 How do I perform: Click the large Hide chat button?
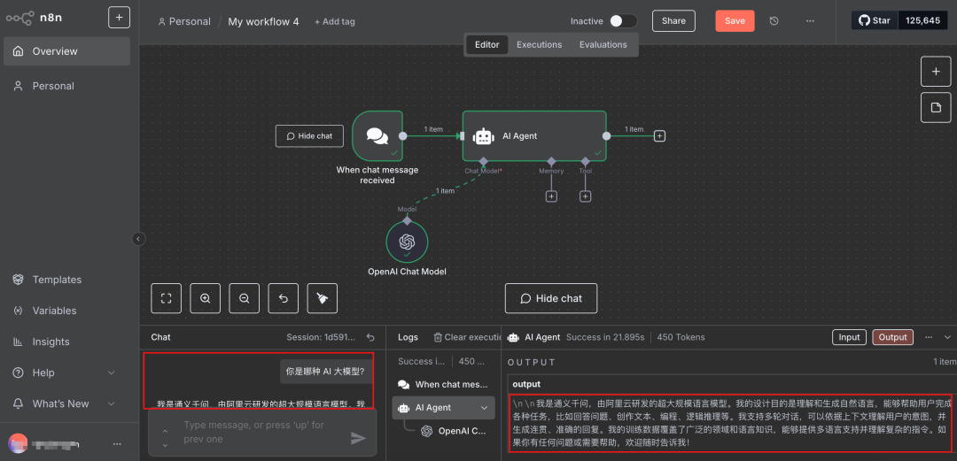click(551, 298)
